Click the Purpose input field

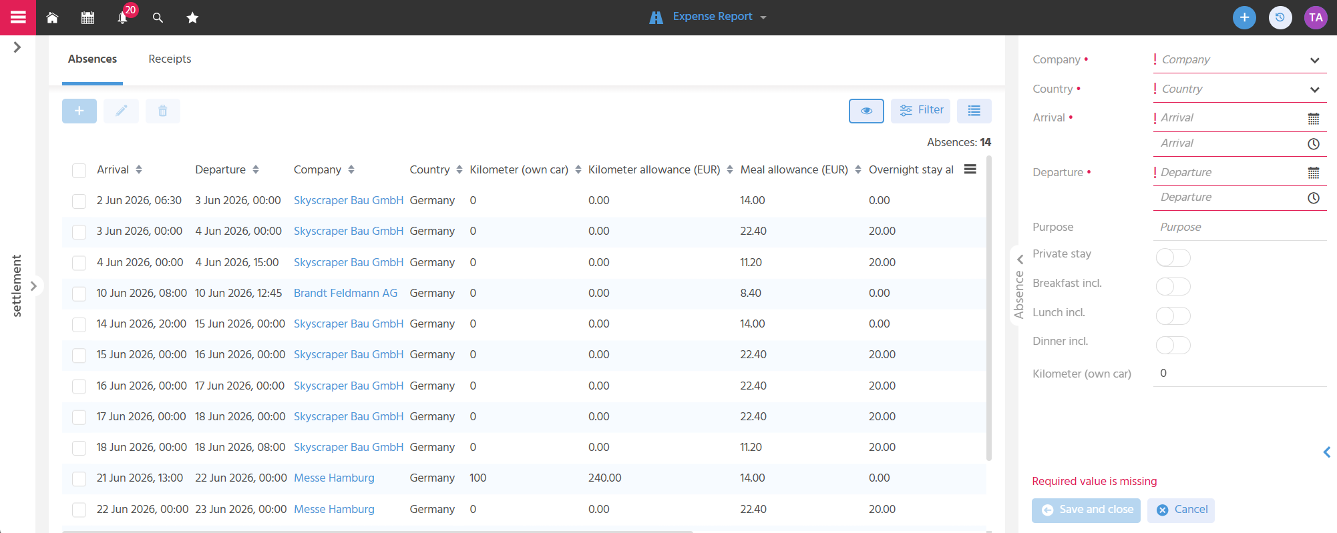pos(1239,227)
